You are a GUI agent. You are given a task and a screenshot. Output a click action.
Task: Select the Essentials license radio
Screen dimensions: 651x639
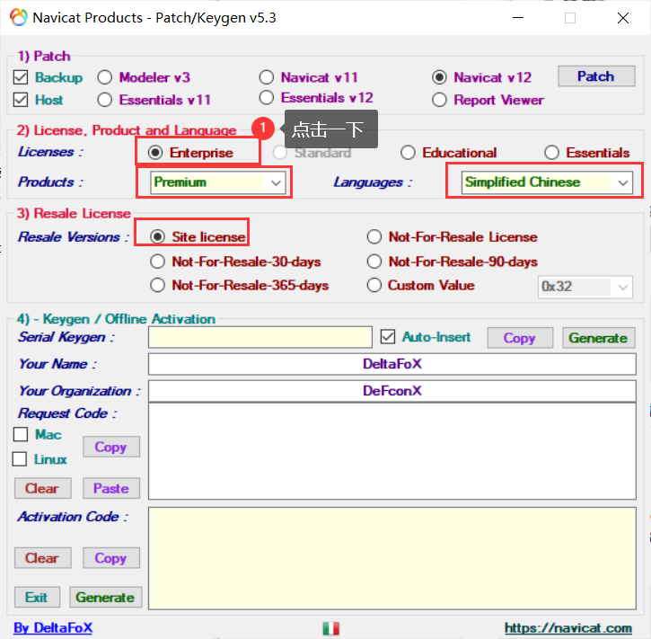[551, 153]
